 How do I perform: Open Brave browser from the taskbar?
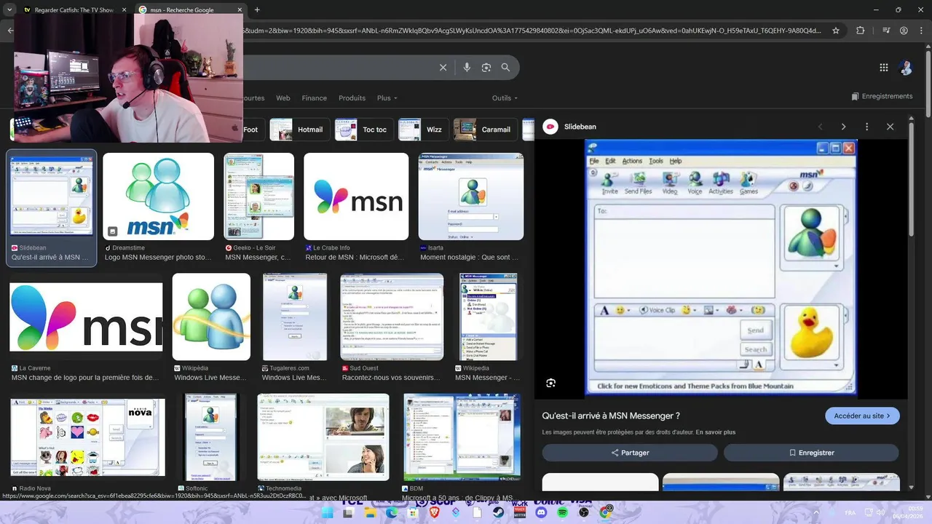pos(435,512)
